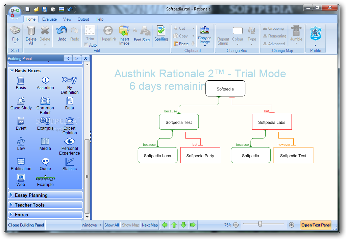Click the Paste button
Screen dimensions: 347x240
(x=181, y=44)
